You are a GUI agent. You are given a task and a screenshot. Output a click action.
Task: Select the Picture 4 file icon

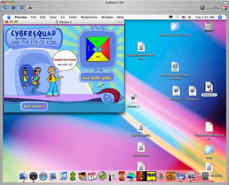point(192,91)
